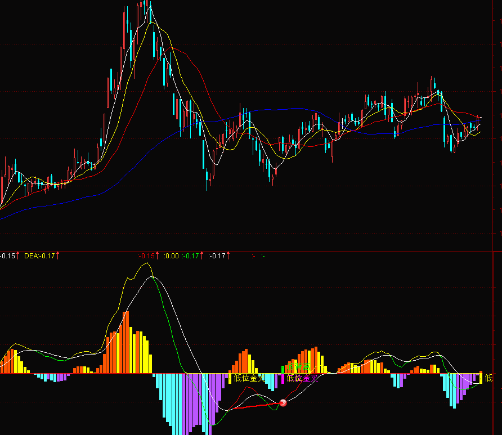This screenshot has height=435, width=502.
Task: Click the red :-0.15 indicator value
Action: pyautogui.click(x=146, y=255)
